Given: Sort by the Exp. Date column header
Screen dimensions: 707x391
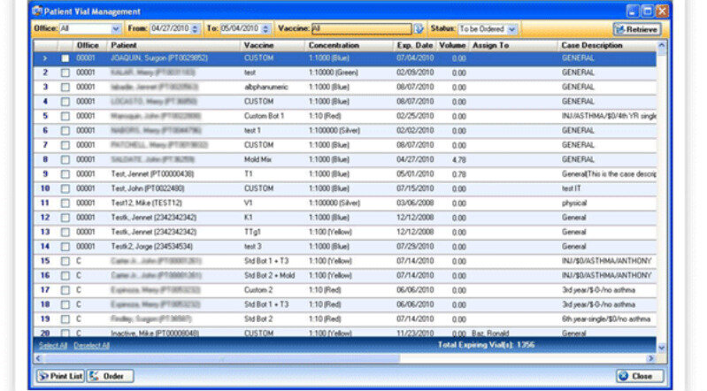Looking at the screenshot, I should point(414,44).
